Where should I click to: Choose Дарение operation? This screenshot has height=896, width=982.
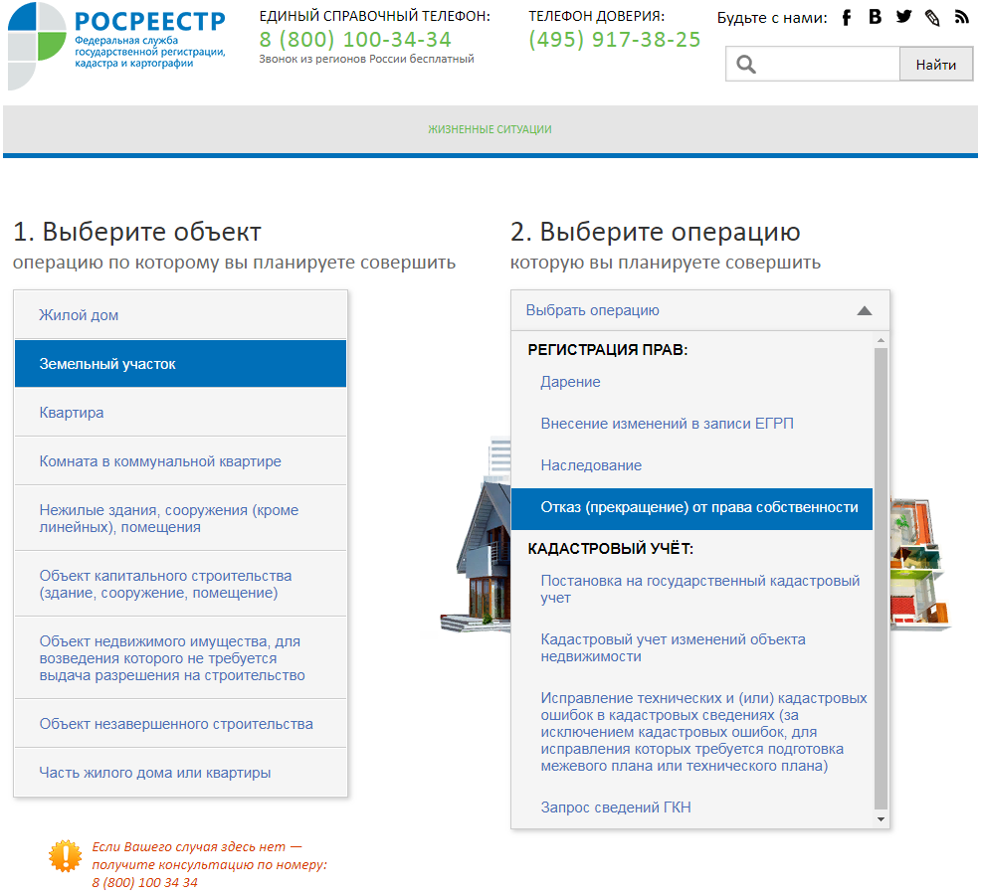click(x=692, y=382)
